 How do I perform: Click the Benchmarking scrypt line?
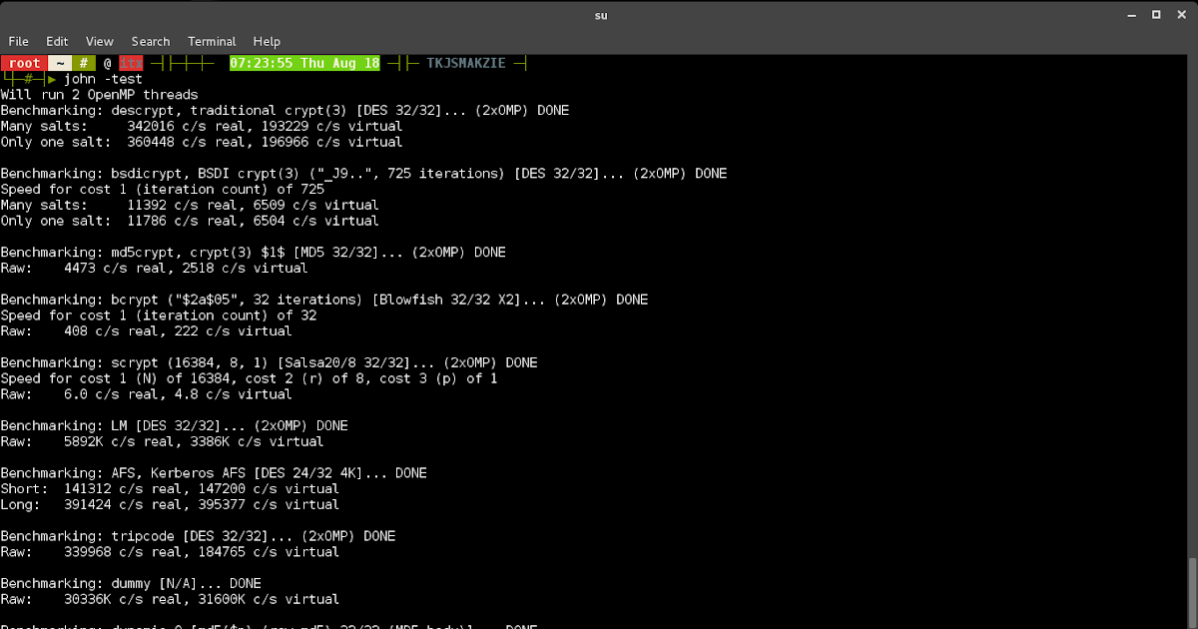click(x=269, y=362)
